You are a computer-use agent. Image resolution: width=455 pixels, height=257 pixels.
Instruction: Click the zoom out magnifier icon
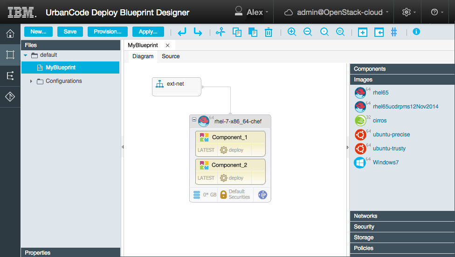(308, 32)
